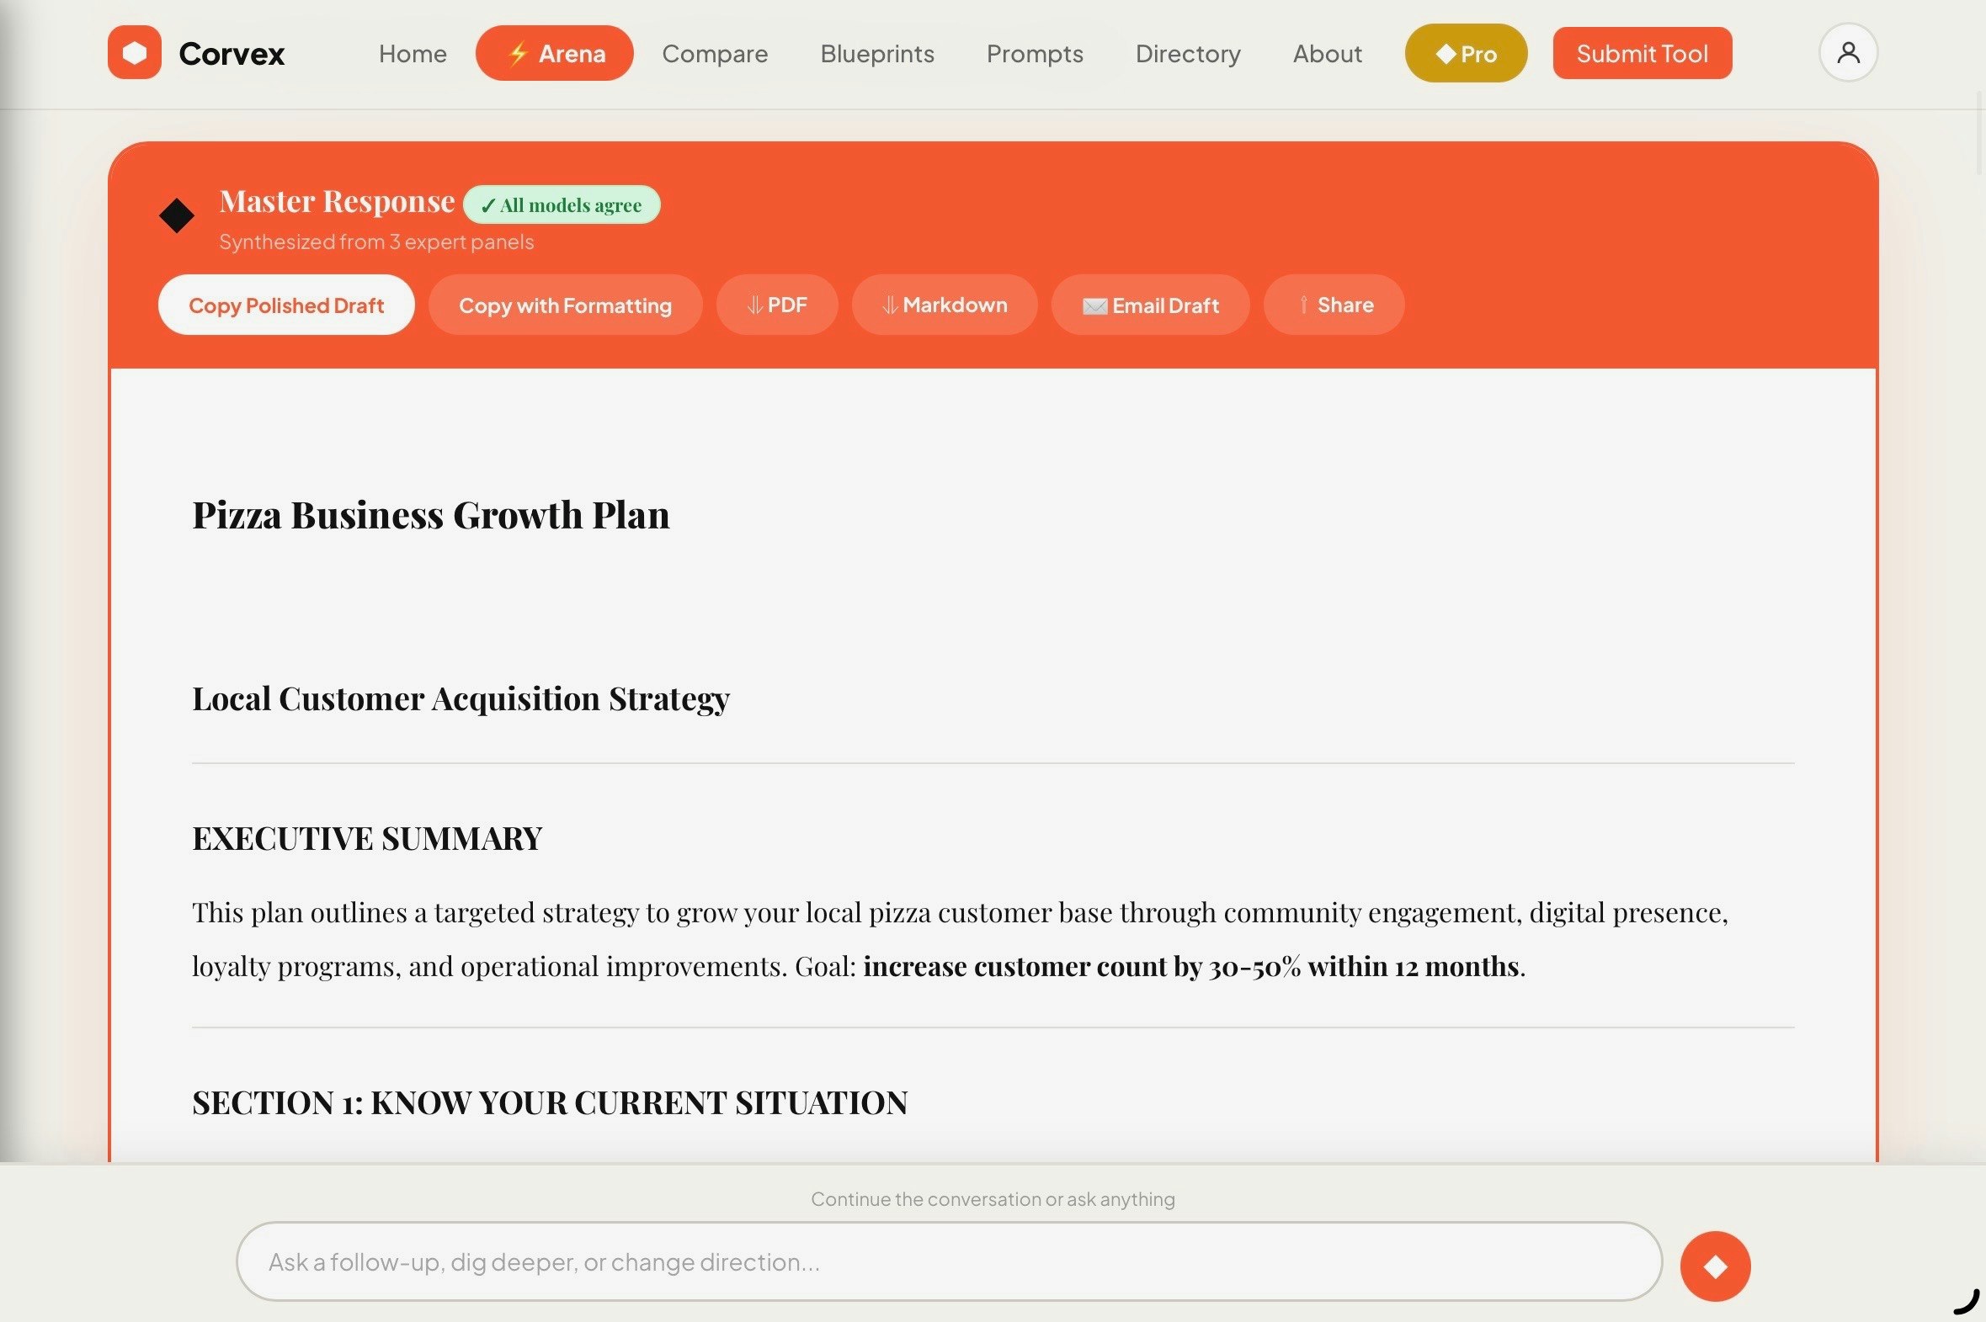Viewport: 1986px width, 1322px height.
Task: Open the Arena tab
Action: coord(554,53)
